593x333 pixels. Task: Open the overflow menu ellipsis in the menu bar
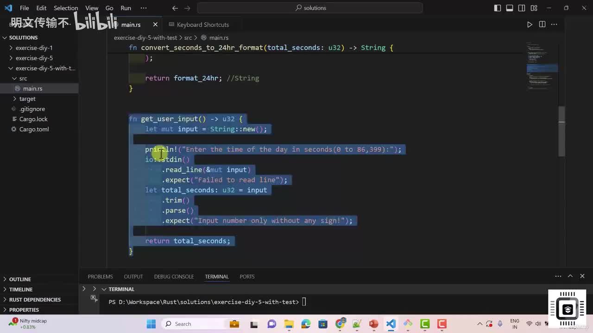(143, 8)
